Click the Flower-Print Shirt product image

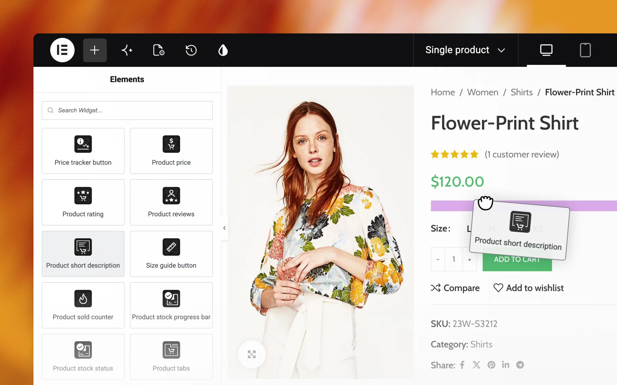click(x=321, y=232)
